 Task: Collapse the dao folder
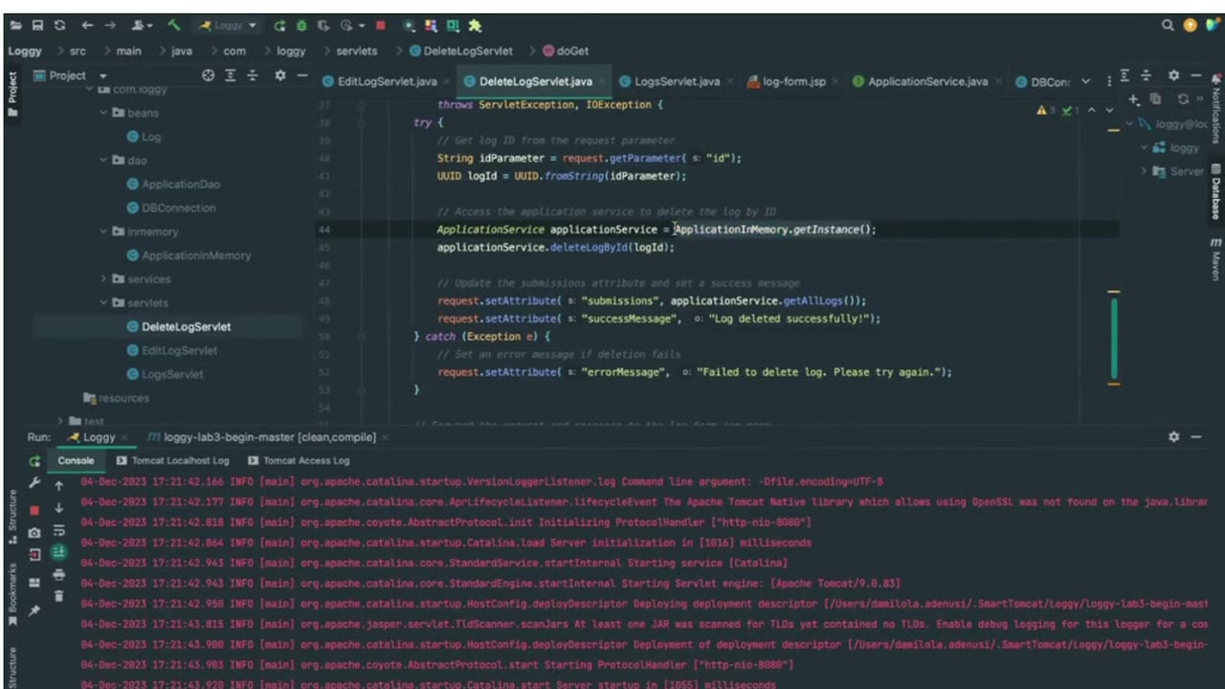click(104, 160)
